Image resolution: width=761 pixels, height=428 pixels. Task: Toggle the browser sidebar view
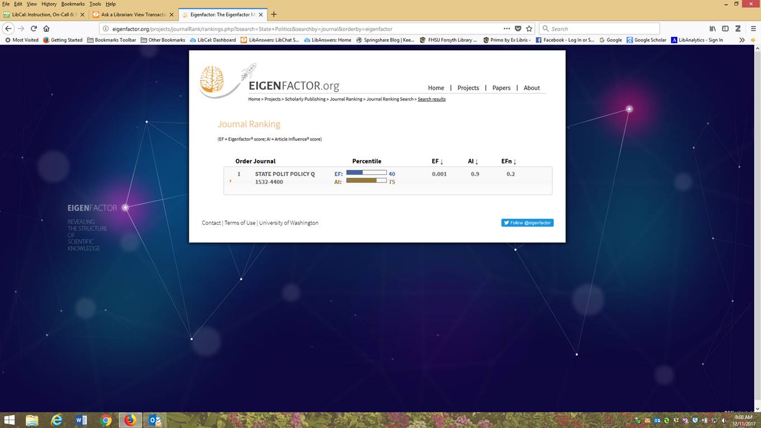click(725, 28)
